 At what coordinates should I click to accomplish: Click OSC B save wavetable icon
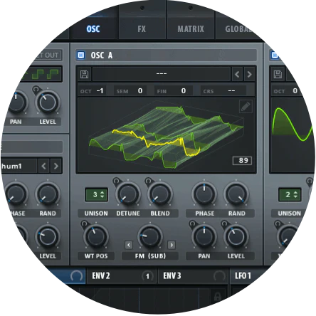278,74
